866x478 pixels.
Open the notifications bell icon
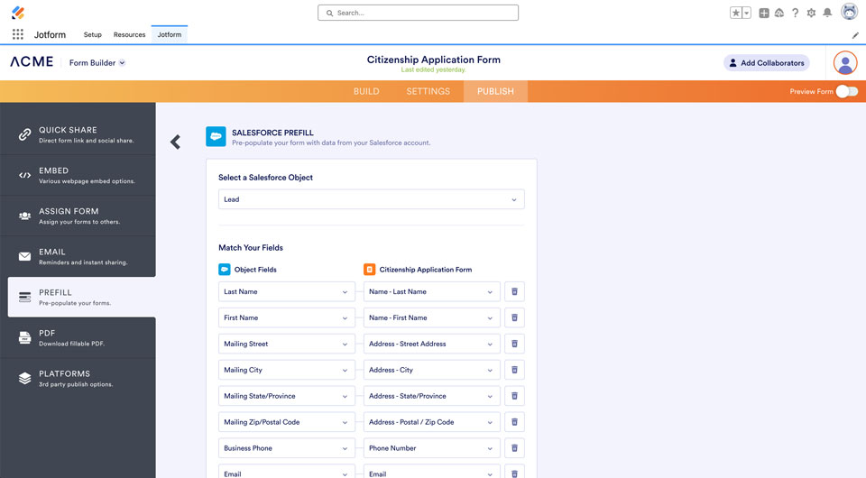pyautogui.click(x=827, y=13)
